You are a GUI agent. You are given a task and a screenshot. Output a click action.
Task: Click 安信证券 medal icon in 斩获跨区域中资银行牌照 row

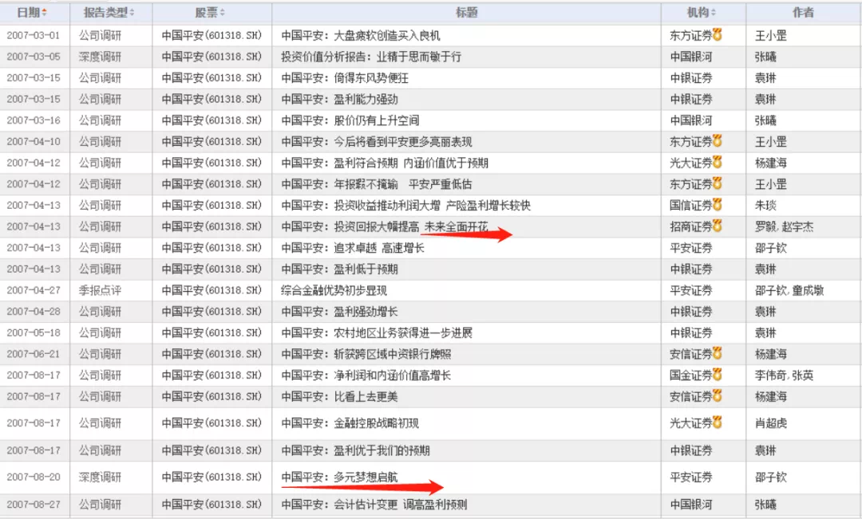(x=718, y=353)
